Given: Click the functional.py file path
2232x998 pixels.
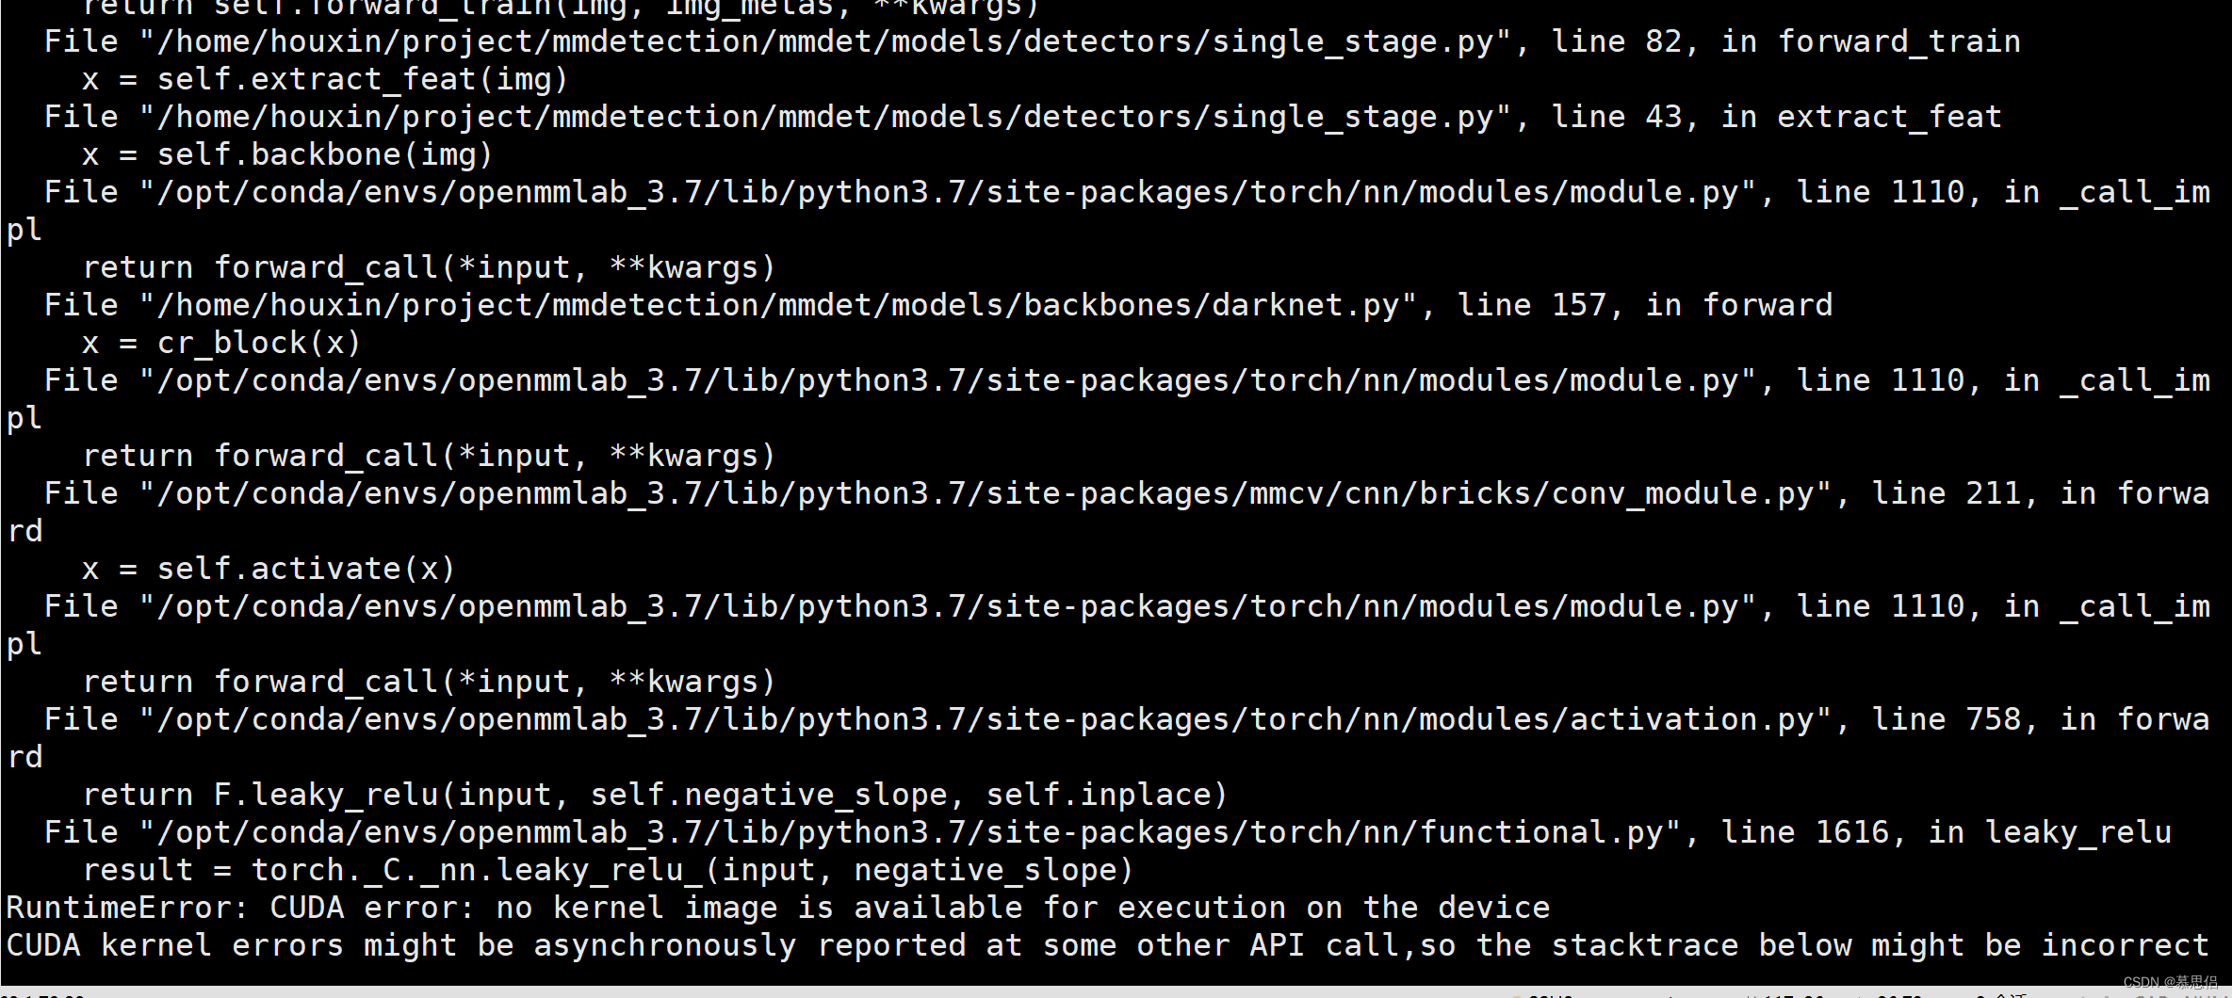Looking at the screenshot, I should pyautogui.click(x=909, y=833).
